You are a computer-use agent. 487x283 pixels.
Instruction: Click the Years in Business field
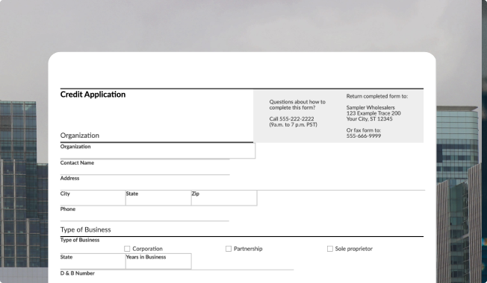click(x=158, y=261)
